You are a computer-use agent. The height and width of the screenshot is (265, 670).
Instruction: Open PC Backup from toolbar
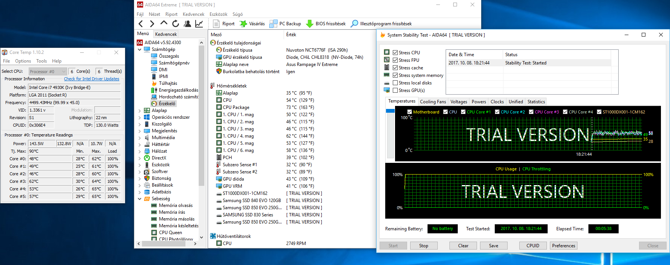285,24
